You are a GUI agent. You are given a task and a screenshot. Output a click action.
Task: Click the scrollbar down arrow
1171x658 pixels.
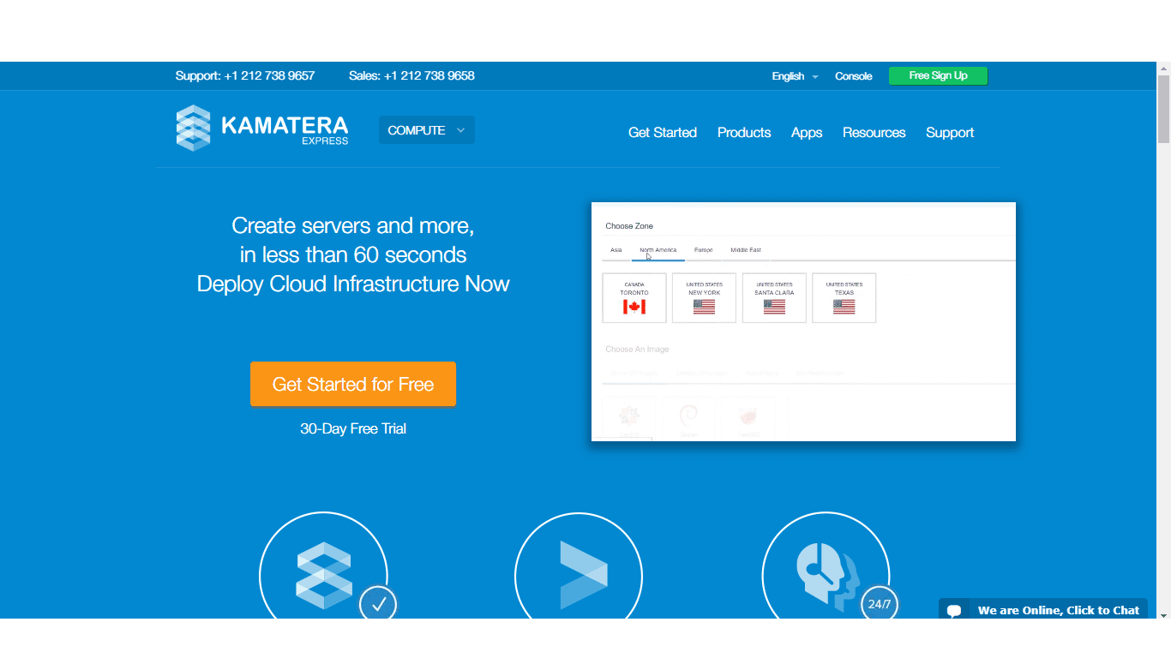(x=1163, y=614)
